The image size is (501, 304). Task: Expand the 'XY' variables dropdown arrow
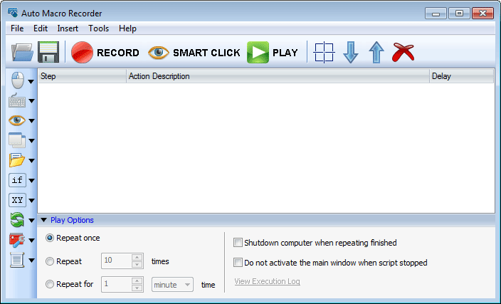click(x=31, y=201)
